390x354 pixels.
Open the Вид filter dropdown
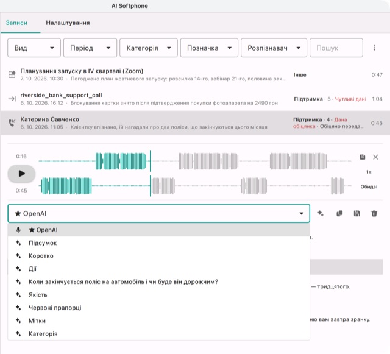tap(34, 48)
